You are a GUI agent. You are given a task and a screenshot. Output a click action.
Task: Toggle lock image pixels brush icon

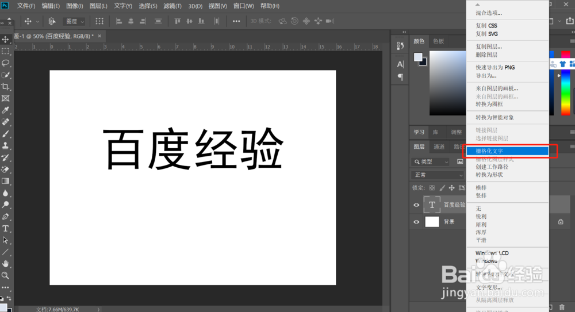[442, 188]
